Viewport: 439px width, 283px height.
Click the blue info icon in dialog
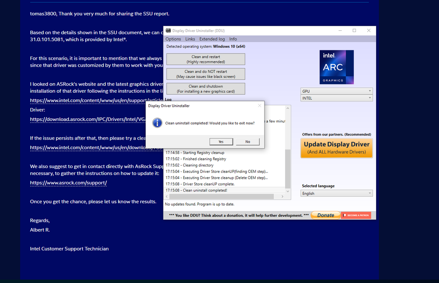coord(157,123)
